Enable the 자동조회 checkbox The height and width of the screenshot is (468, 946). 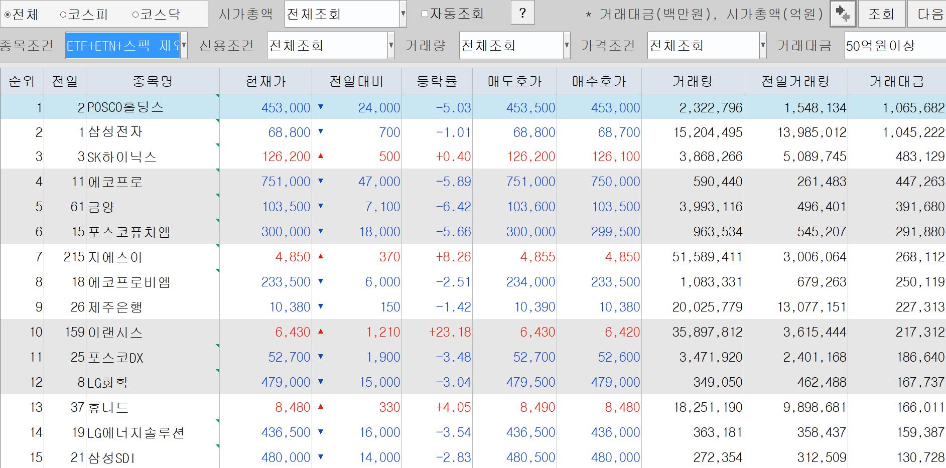point(425,14)
